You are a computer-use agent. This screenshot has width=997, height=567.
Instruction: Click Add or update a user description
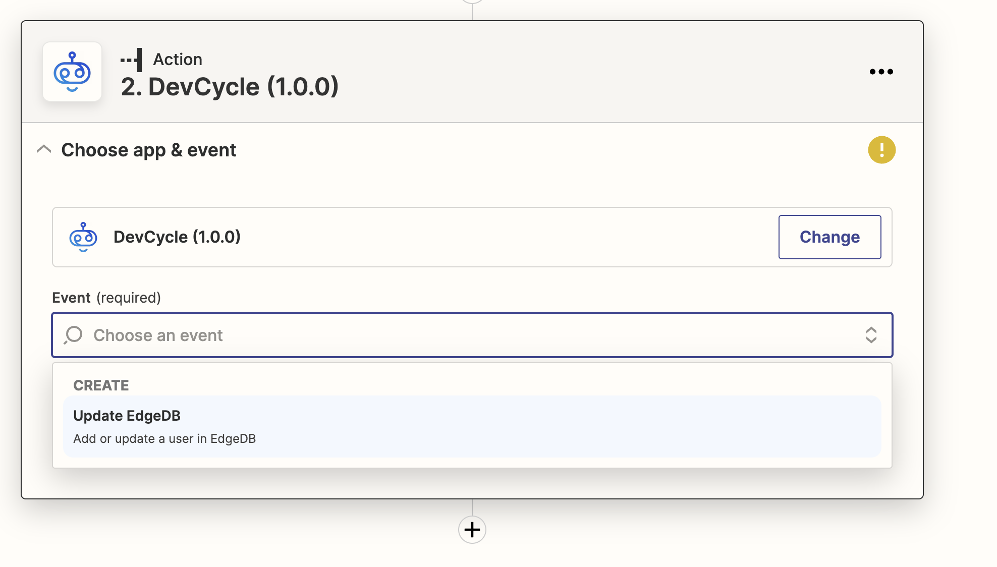(x=164, y=439)
